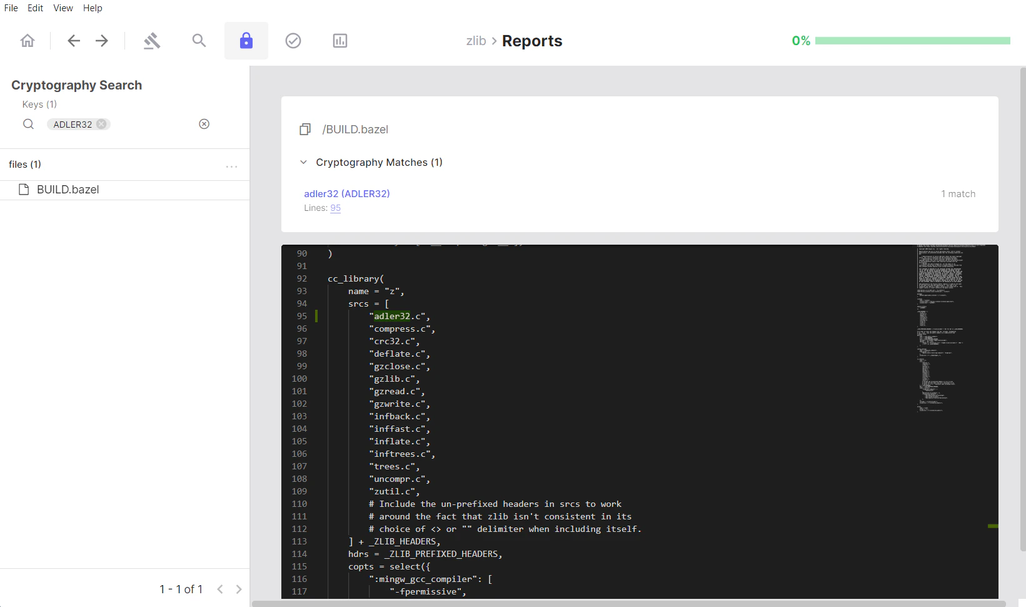Image resolution: width=1026 pixels, height=607 pixels.
Task: Open files list options ellipsis
Action: click(x=231, y=166)
